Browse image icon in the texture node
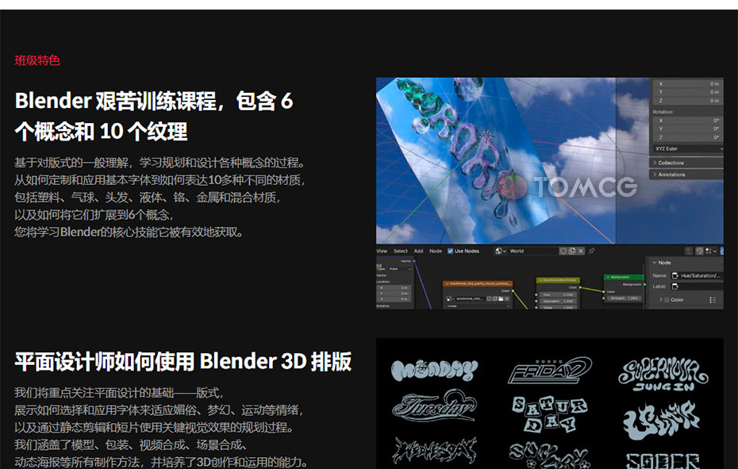 (449, 298)
